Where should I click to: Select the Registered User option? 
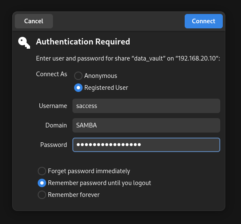click(78, 88)
